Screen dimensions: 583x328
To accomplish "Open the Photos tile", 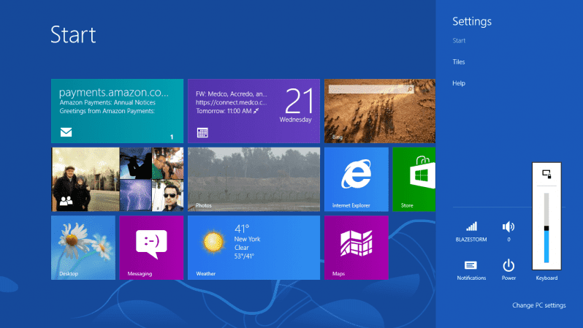I will tap(254, 179).
